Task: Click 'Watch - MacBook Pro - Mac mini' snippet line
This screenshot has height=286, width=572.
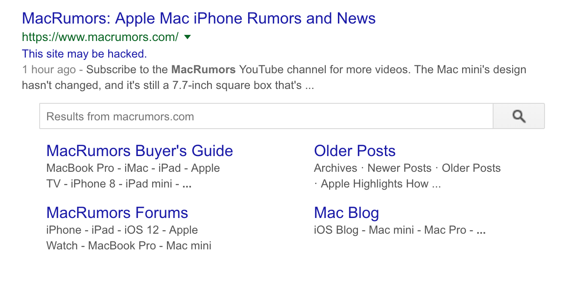Action: tap(129, 246)
